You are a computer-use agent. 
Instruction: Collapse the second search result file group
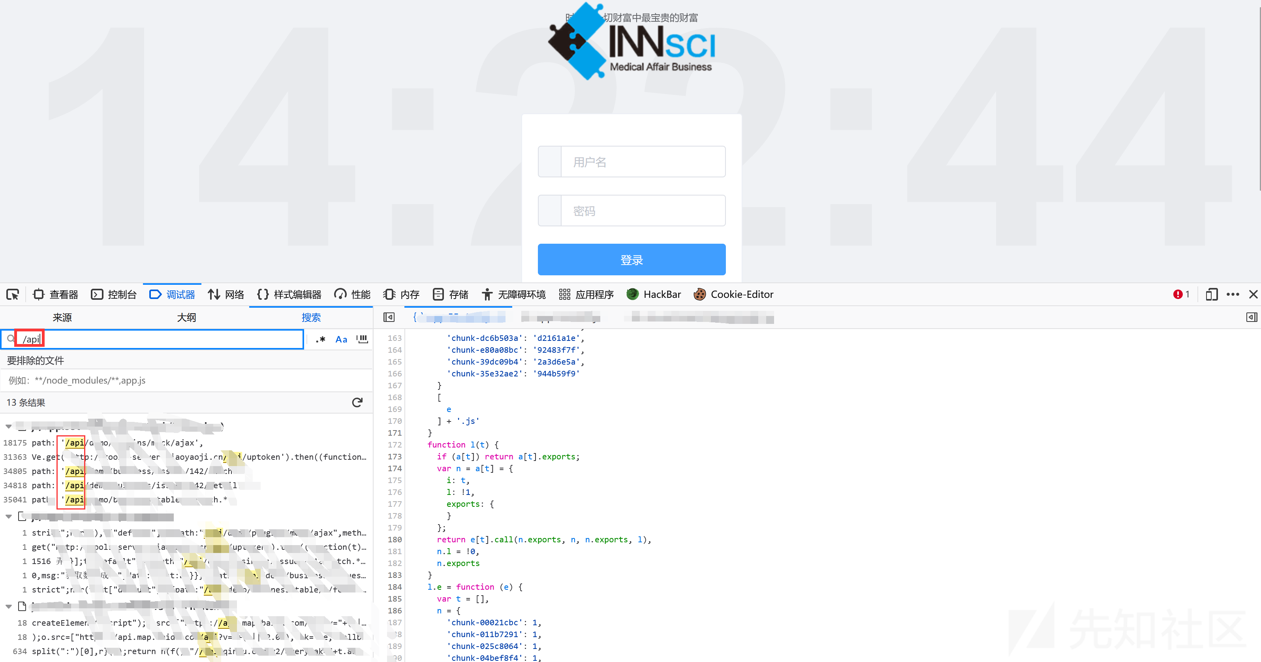point(9,517)
